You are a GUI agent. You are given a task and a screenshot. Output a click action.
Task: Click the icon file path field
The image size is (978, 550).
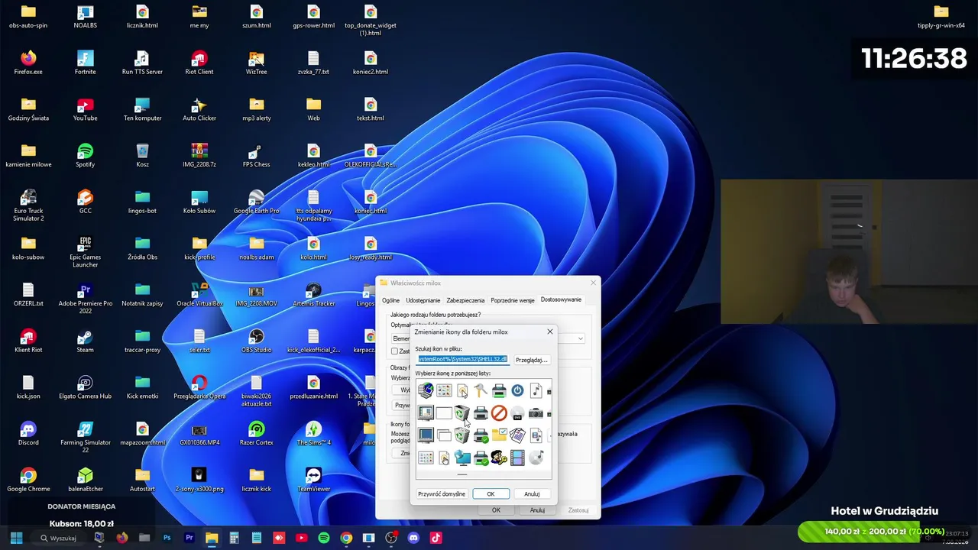point(462,359)
